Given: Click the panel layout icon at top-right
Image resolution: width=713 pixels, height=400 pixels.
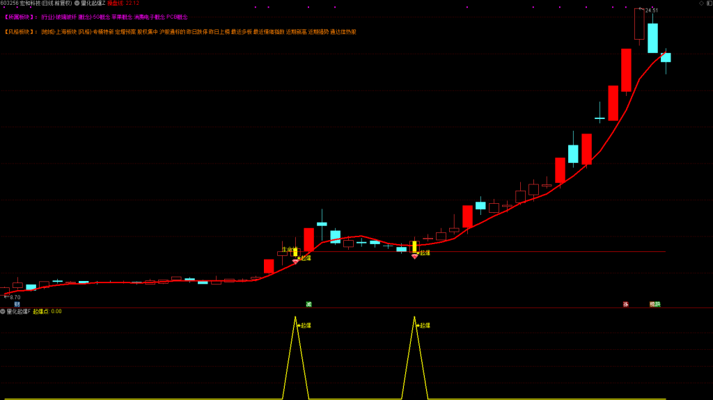Looking at the screenshot, I should 709,3.
